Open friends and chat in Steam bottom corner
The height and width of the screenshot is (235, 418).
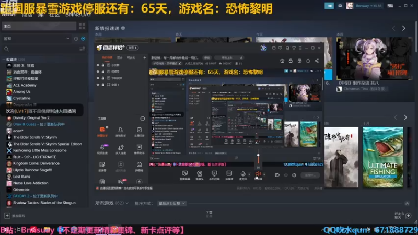pos(403,215)
